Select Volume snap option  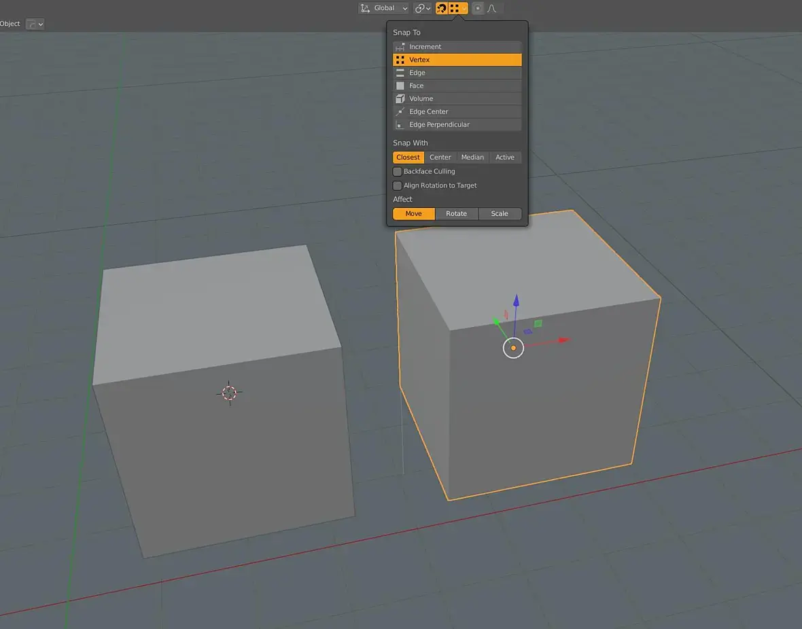tap(457, 98)
